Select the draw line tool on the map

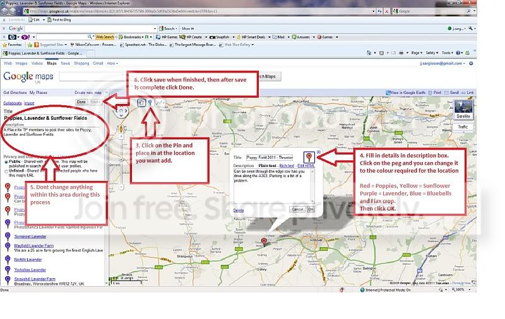click(x=160, y=103)
